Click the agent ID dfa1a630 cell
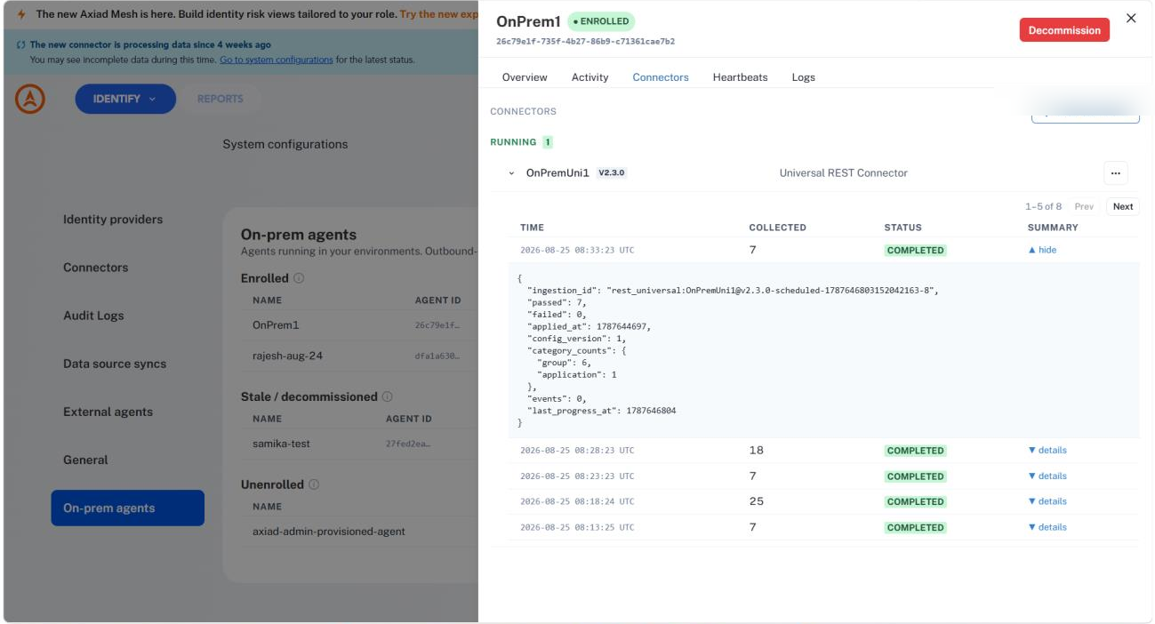 pos(437,356)
